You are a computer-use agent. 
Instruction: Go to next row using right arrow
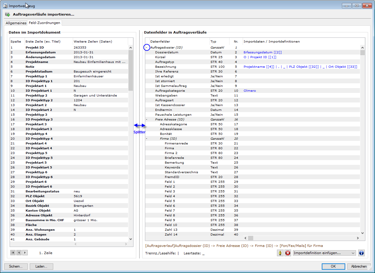click(25, 253)
